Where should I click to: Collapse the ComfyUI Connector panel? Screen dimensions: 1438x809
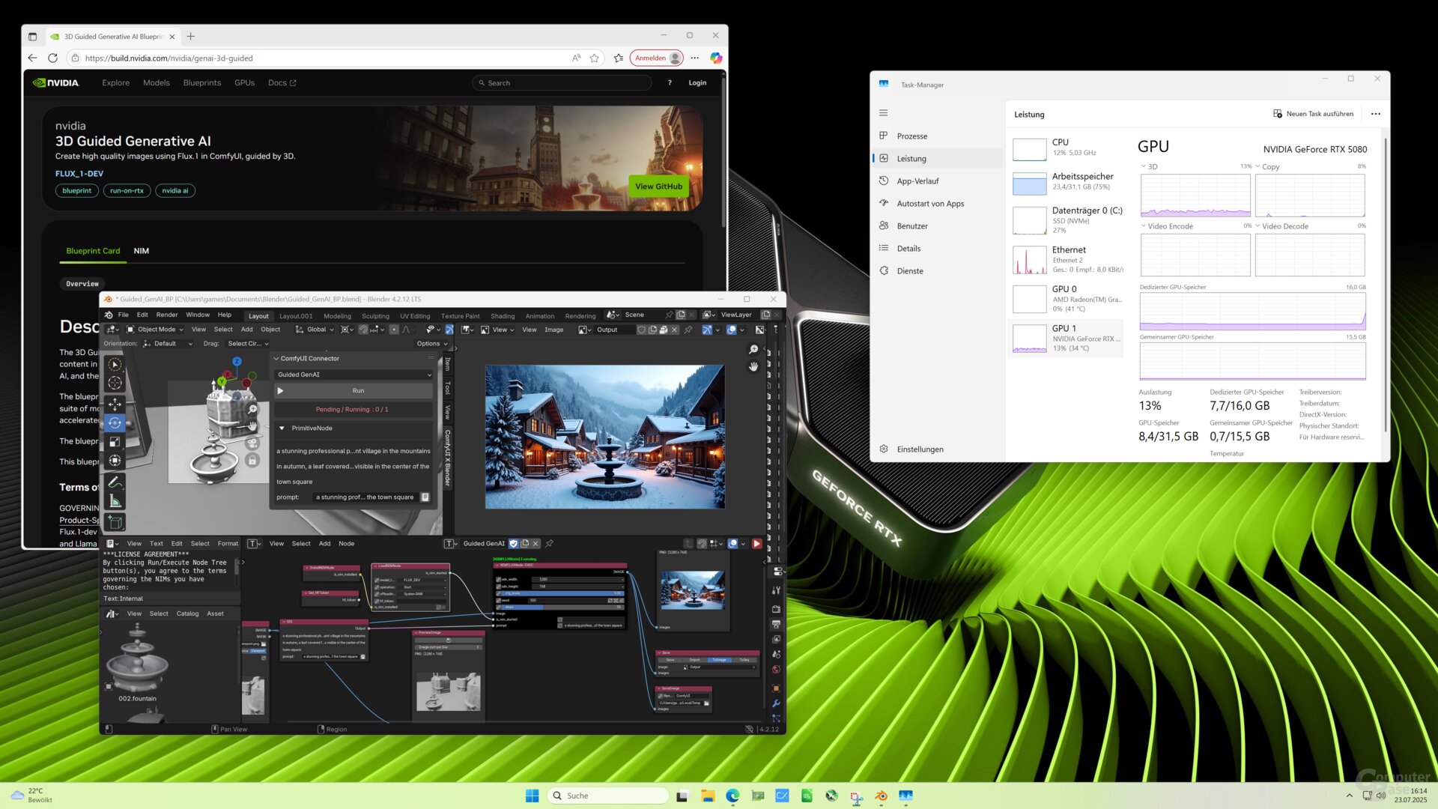click(276, 358)
